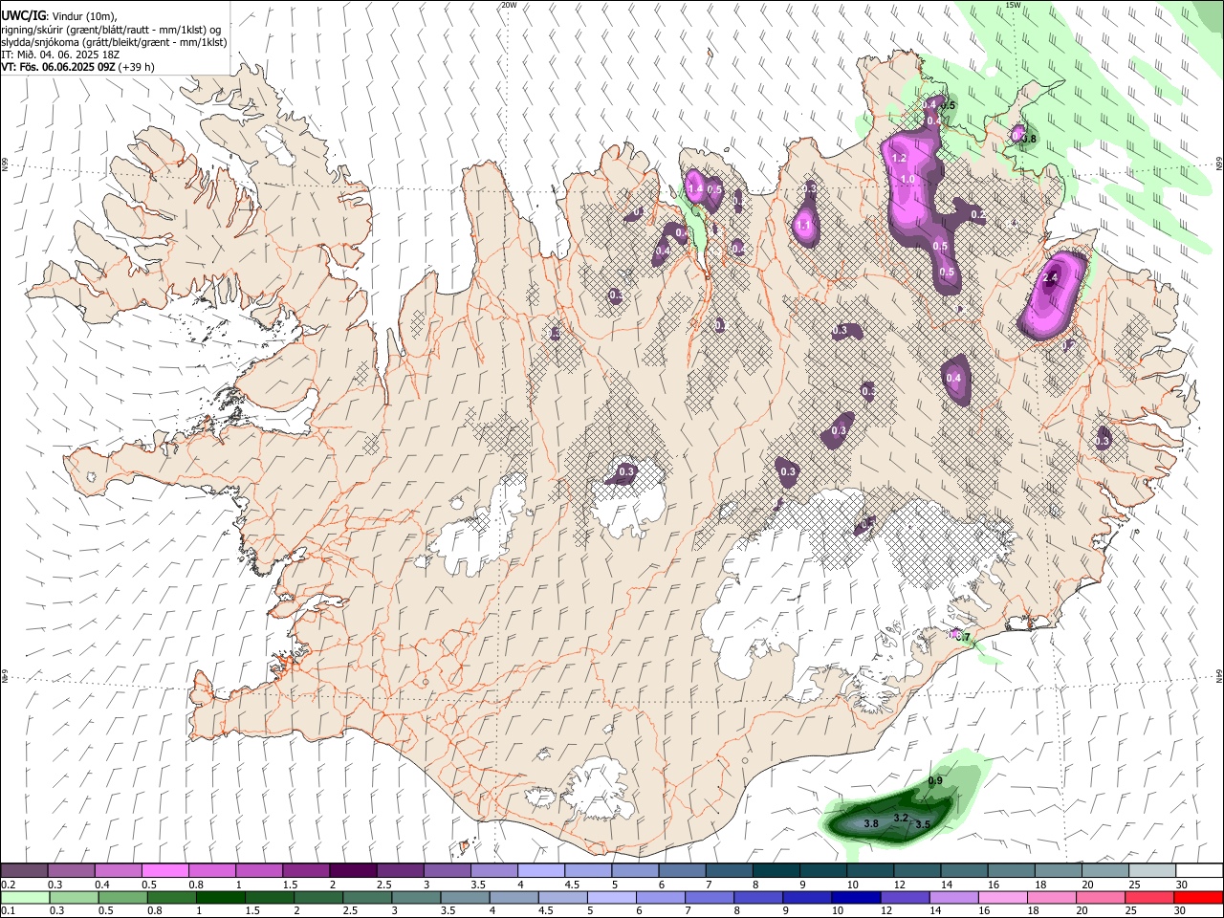Select the '1.1' snowfall value in north Iceland
1224x918 pixels.
click(x=804, y=227)
